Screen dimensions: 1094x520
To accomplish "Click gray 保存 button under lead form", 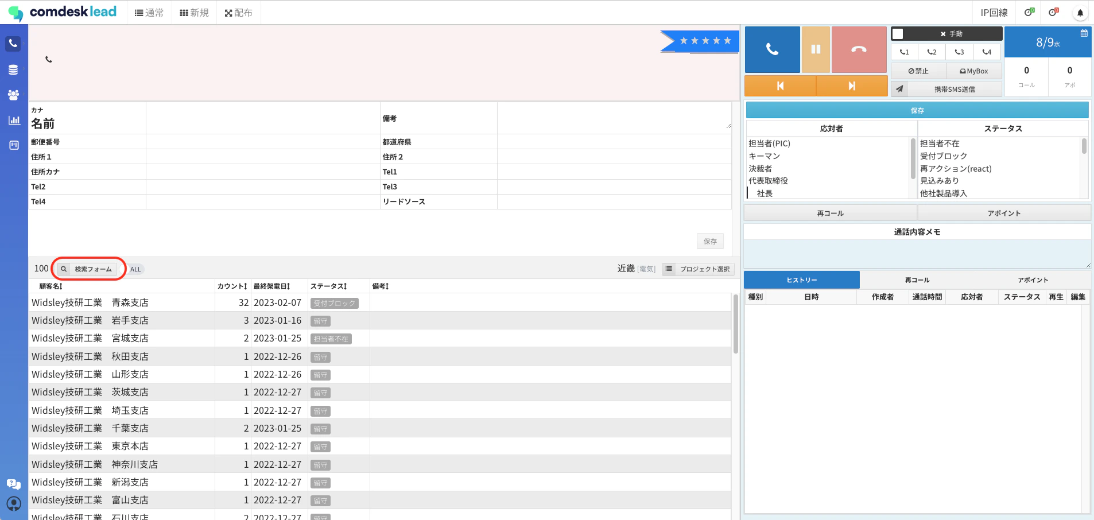I will tap(710, 241).
